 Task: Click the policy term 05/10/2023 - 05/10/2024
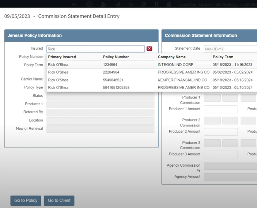tap(233, 87)
